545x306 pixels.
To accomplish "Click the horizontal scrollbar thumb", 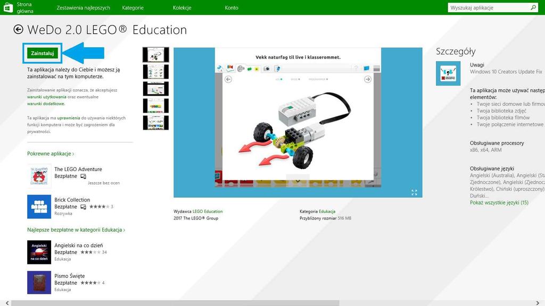I will (x=175, y=303).
